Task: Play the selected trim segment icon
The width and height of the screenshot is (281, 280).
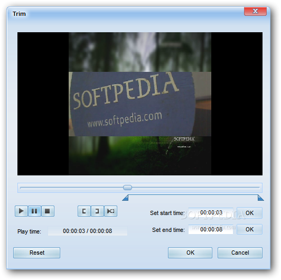Action: [110, 211]
